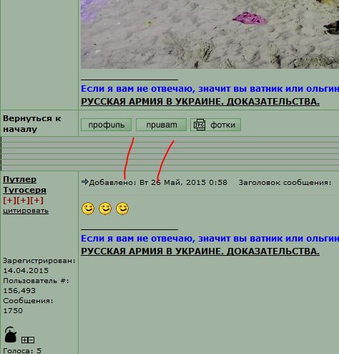Click the third winking smiley

pos(122,209)
